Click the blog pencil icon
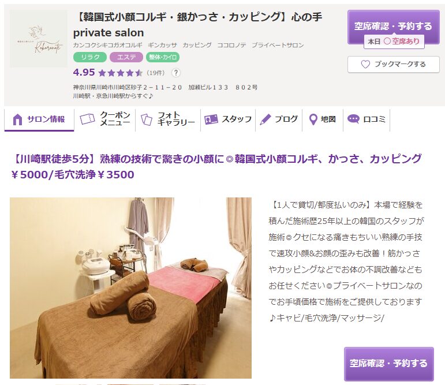Image resolution: width=445 pixels, height=385 pixels. [x=265, y=119]
